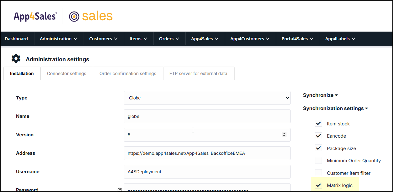Select the FTP server for external data tab

[x=198, y=74]
